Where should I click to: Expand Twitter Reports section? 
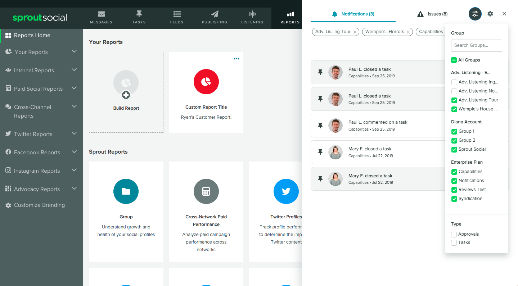pyautogui.click(x=74, y=133)
